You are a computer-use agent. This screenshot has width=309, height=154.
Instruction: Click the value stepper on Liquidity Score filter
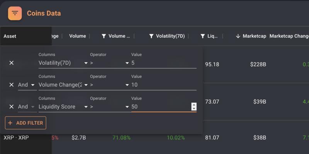pos(194,107)
